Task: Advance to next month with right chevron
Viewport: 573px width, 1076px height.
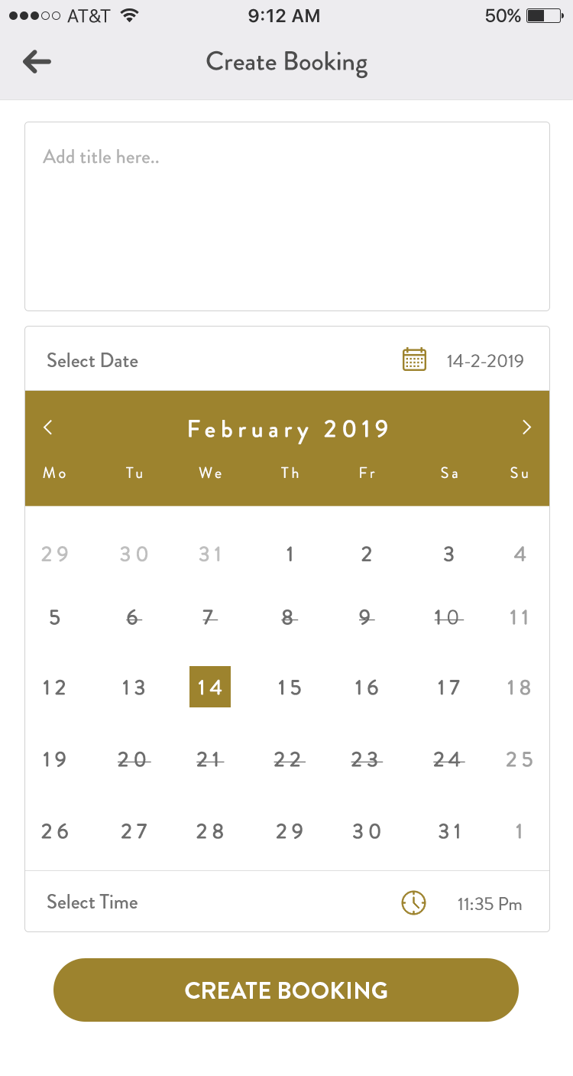Action: [526, 427]
